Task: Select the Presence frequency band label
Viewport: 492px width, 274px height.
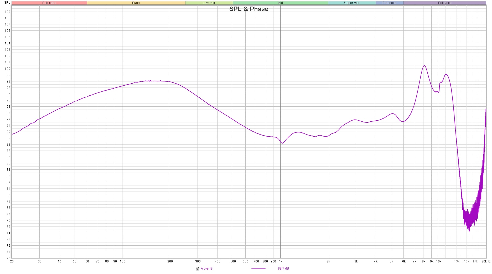Action: pyautogui.click(x=390, y=3)
